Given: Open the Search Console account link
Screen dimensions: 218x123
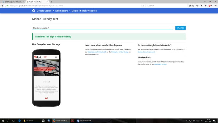Looking at the screenshot, I should [146, 52].
